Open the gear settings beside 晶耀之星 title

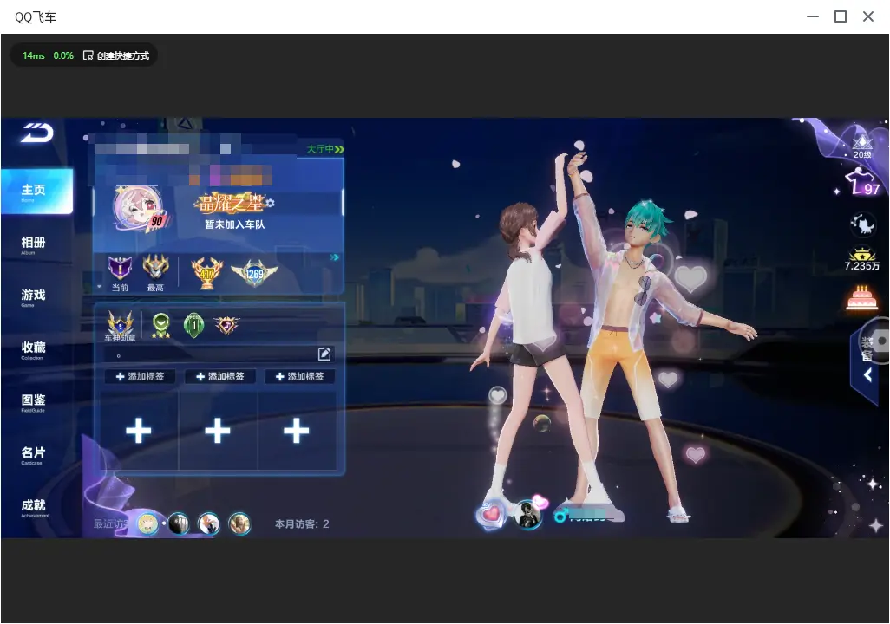tap(270, 203)
